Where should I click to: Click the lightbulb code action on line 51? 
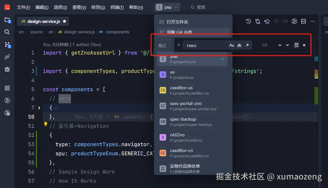pos(45,124)
